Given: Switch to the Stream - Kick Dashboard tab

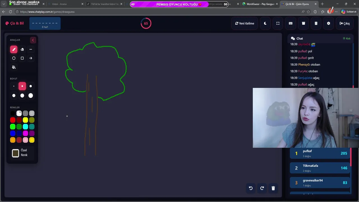Looking at the screenshot, I should pyautogui.click(x=25, y=4).
